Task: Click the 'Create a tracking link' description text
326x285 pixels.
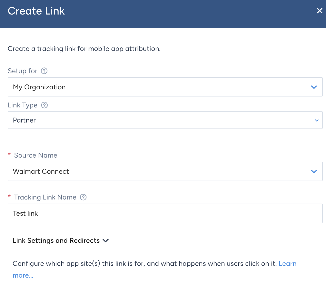Action: (84, 49)
